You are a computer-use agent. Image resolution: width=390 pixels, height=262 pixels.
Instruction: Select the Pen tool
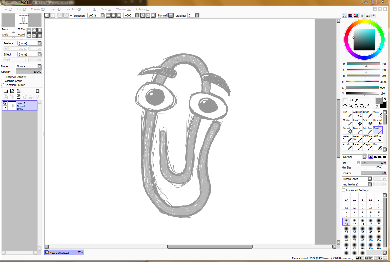pyautogui.click(x=347, y=114)
